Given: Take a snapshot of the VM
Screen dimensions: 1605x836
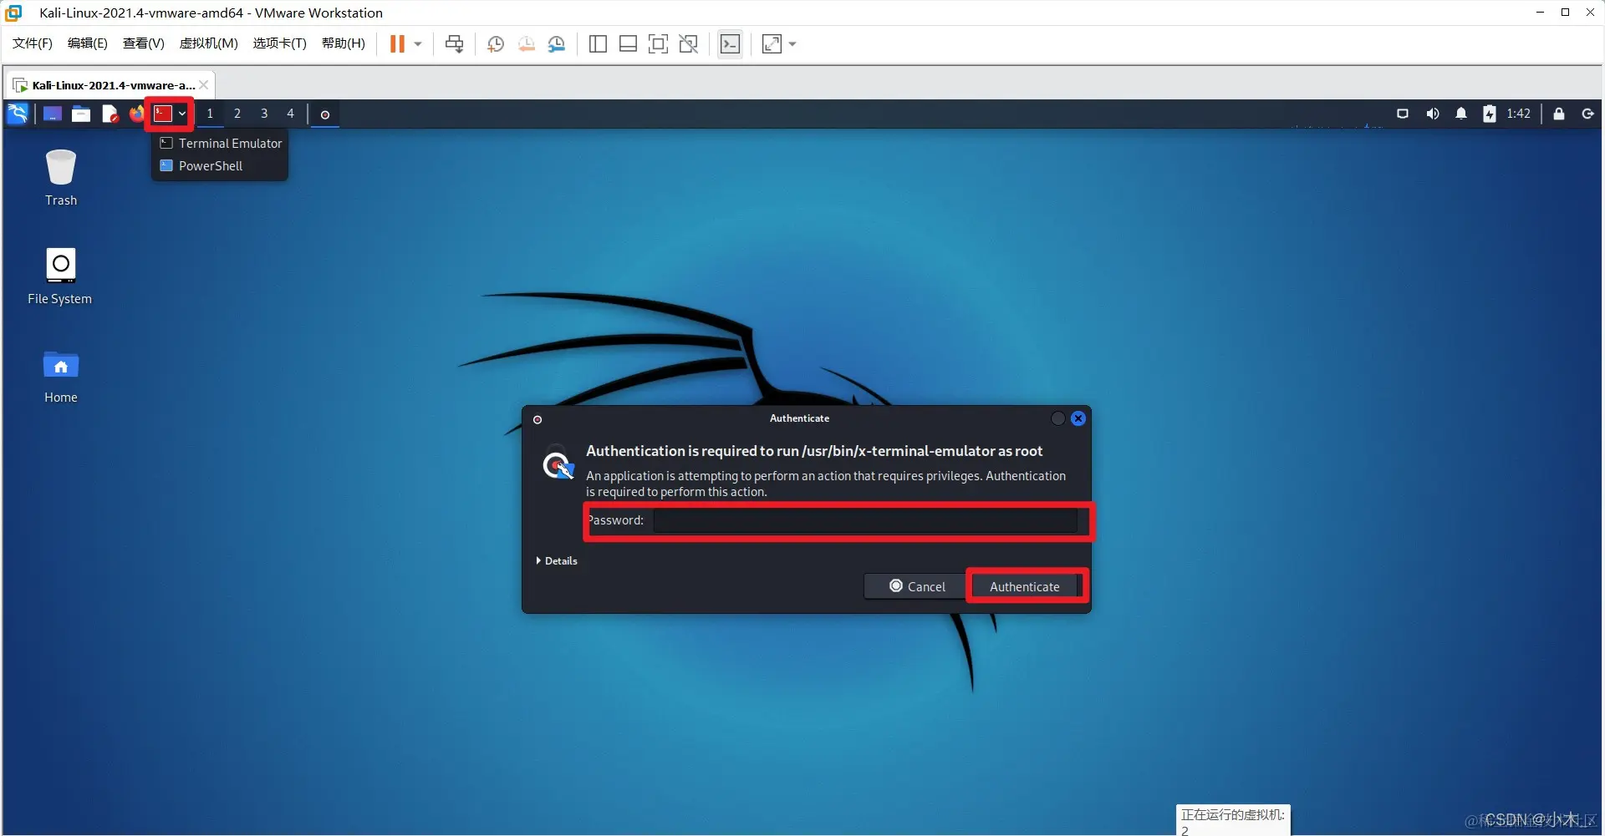Looking at the screenshot, I should 496,44.
